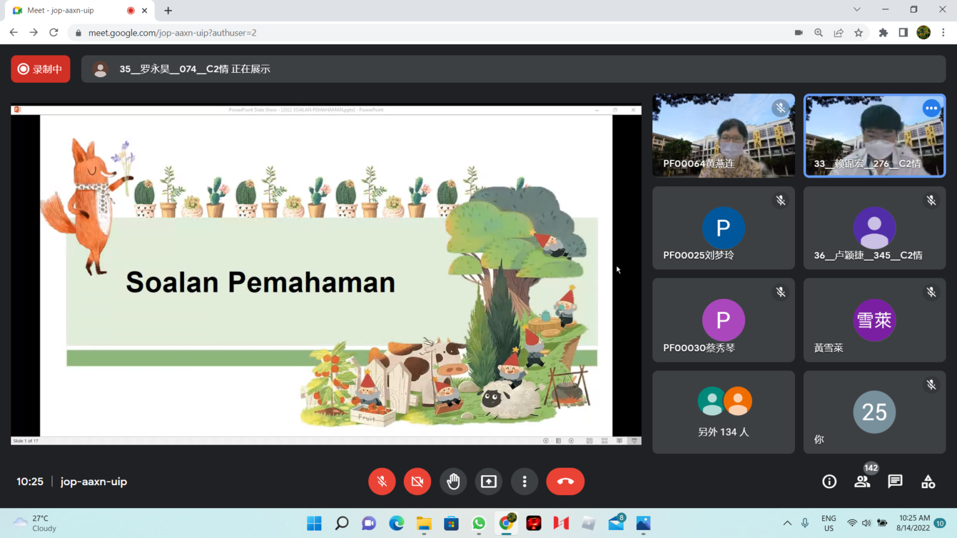Turn on the camera

point(417,481)
